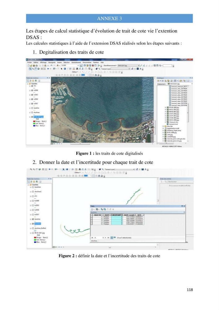This screenshot has height=310, width=219.
Task: Click Show selected records icon in Table
Action: (x=115, y=238)
